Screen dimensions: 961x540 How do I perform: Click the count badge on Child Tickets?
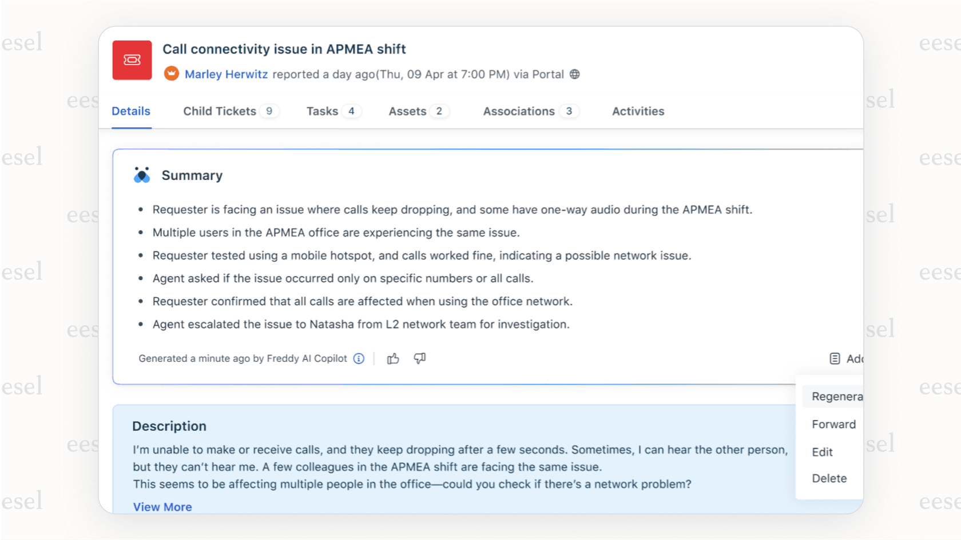click(269, 111)
